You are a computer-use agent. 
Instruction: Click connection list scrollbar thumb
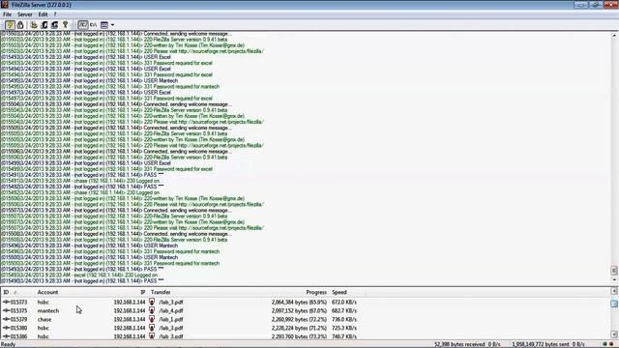(614, 304)
